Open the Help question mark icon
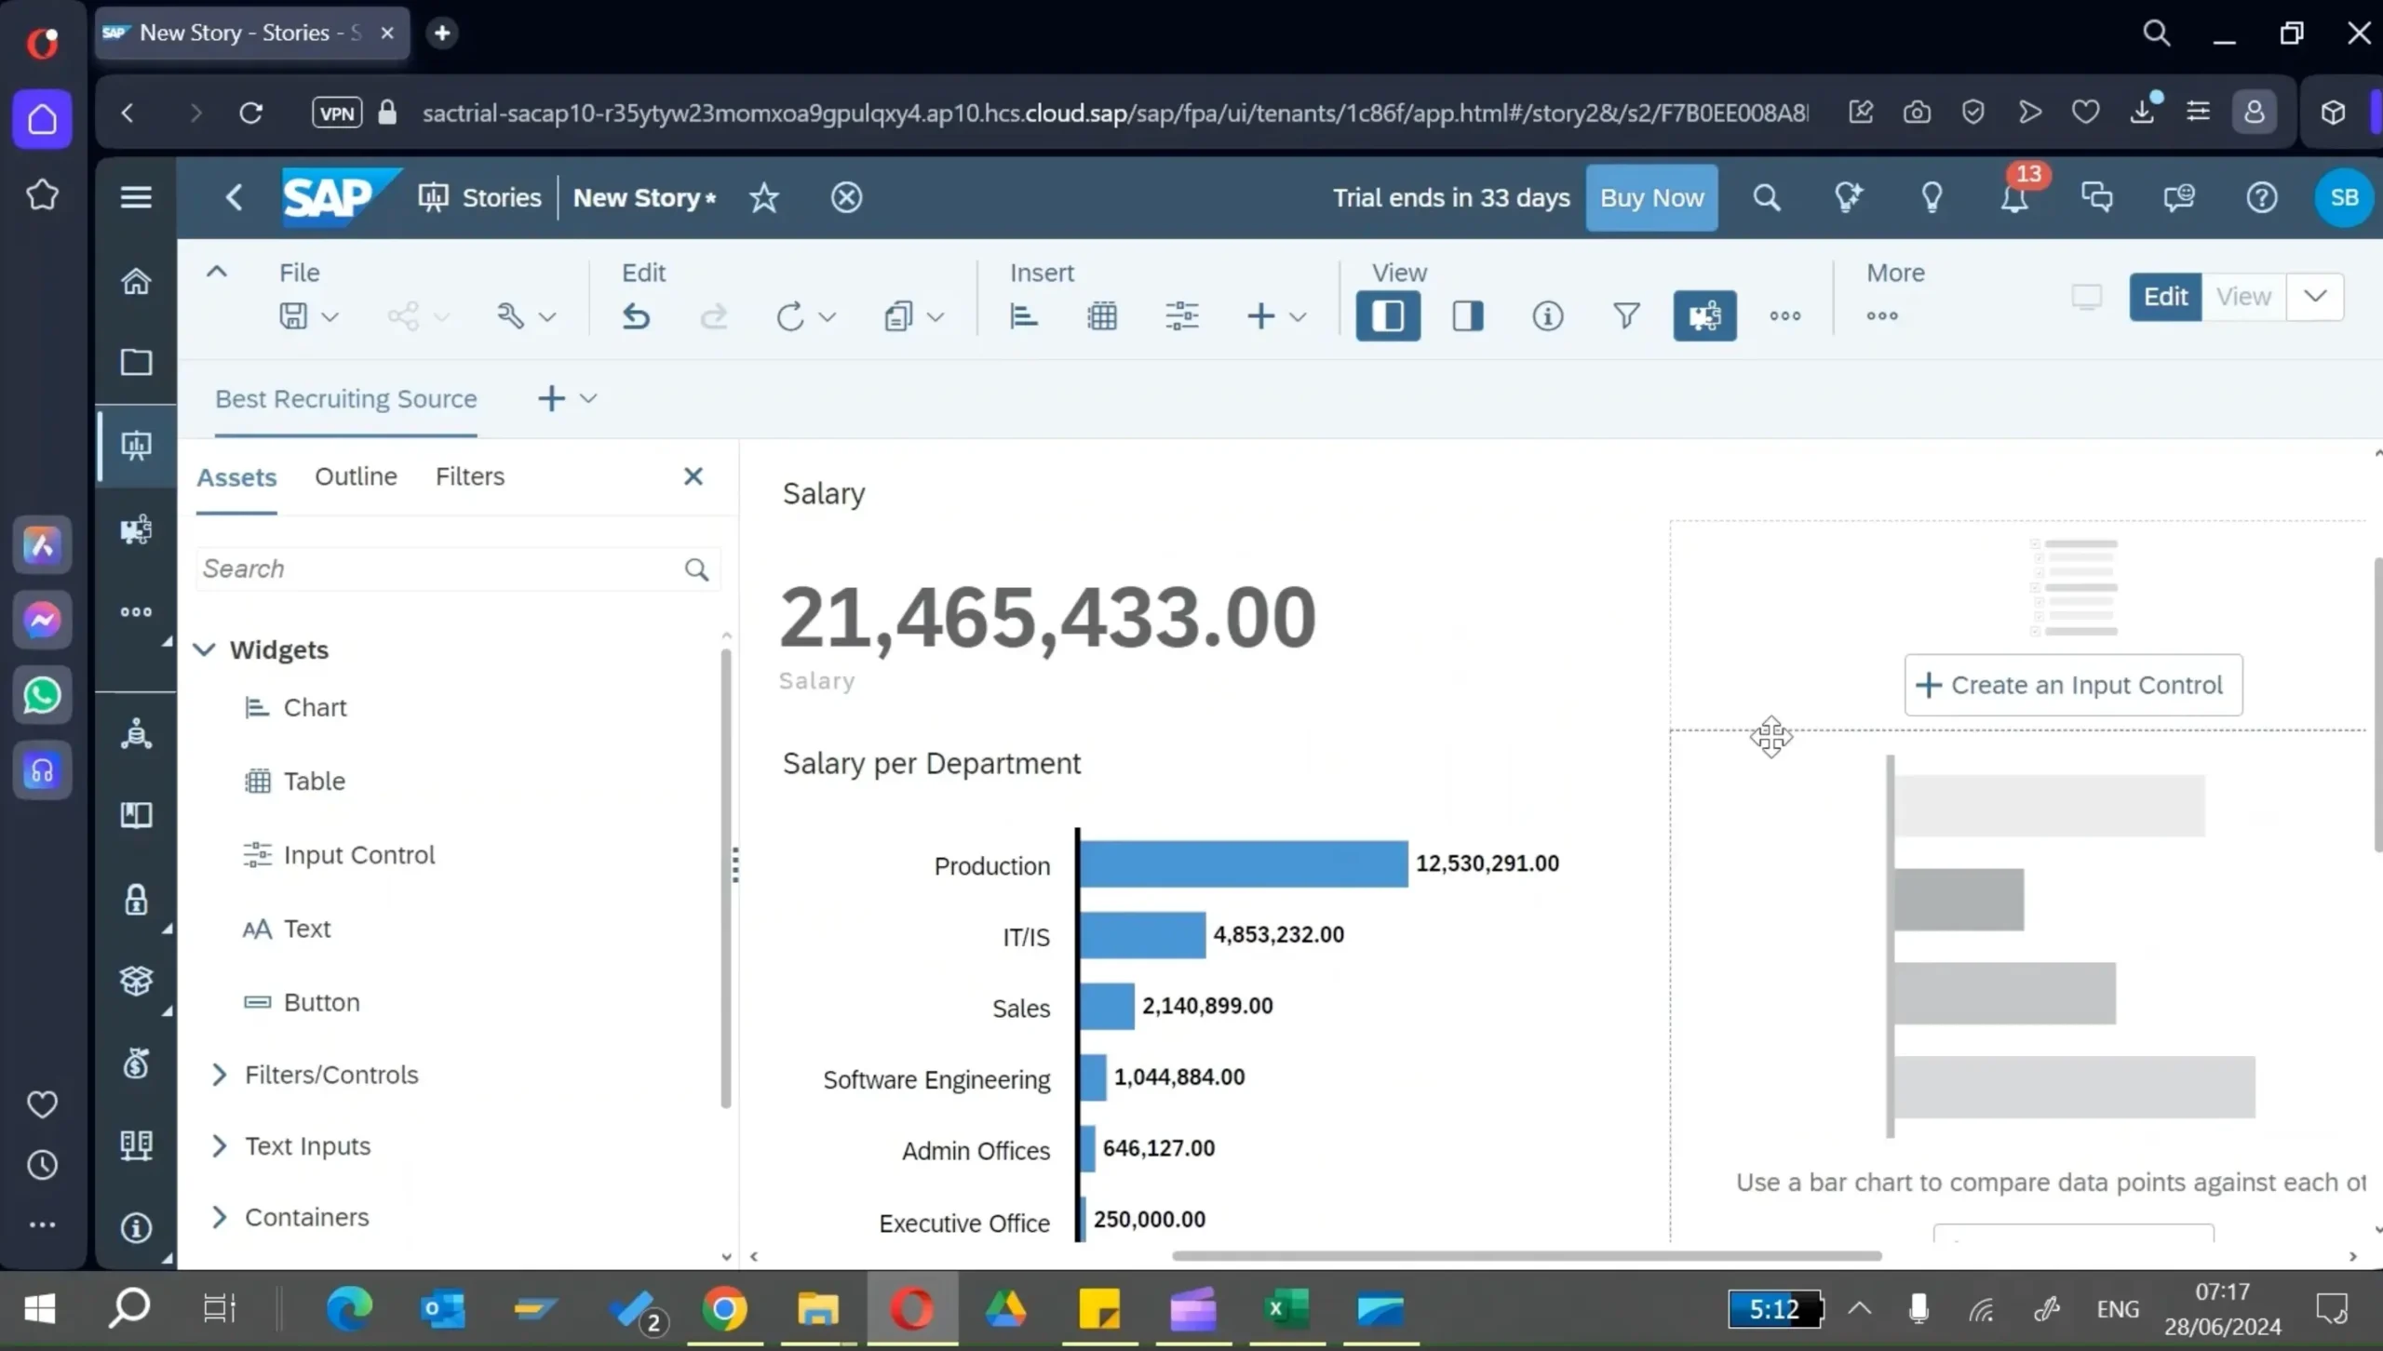Viewport: 2383px width, 1351px height. [2261, 198]
